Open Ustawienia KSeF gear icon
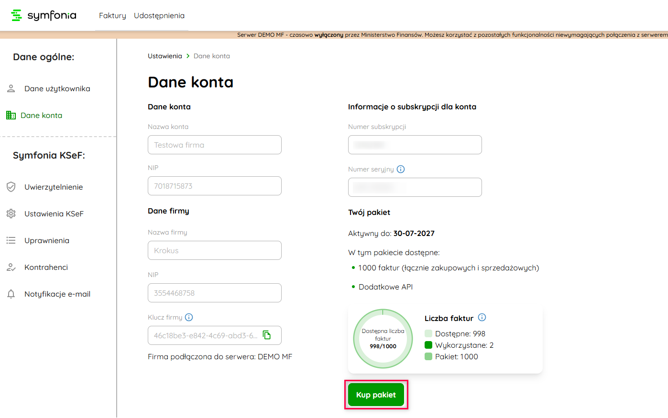 [11, 214]
